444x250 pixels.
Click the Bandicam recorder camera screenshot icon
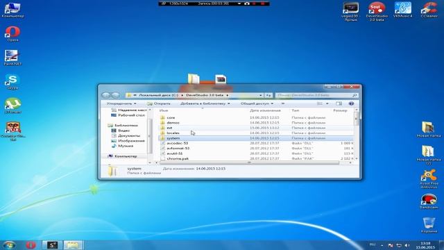point(247,3)
